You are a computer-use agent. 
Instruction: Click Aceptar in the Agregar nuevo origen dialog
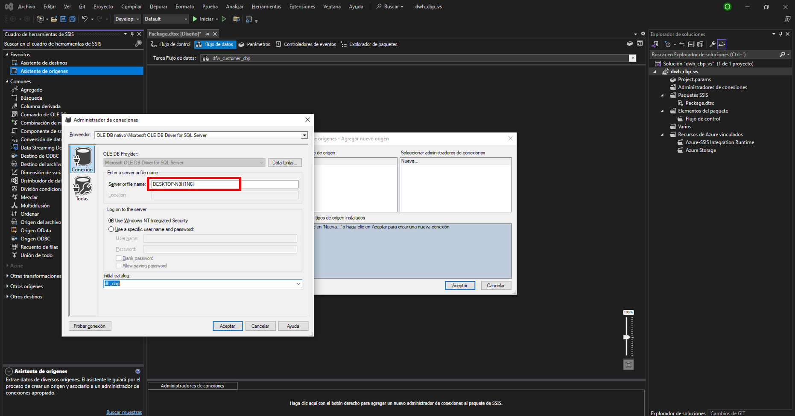click(x=460, y=286)
